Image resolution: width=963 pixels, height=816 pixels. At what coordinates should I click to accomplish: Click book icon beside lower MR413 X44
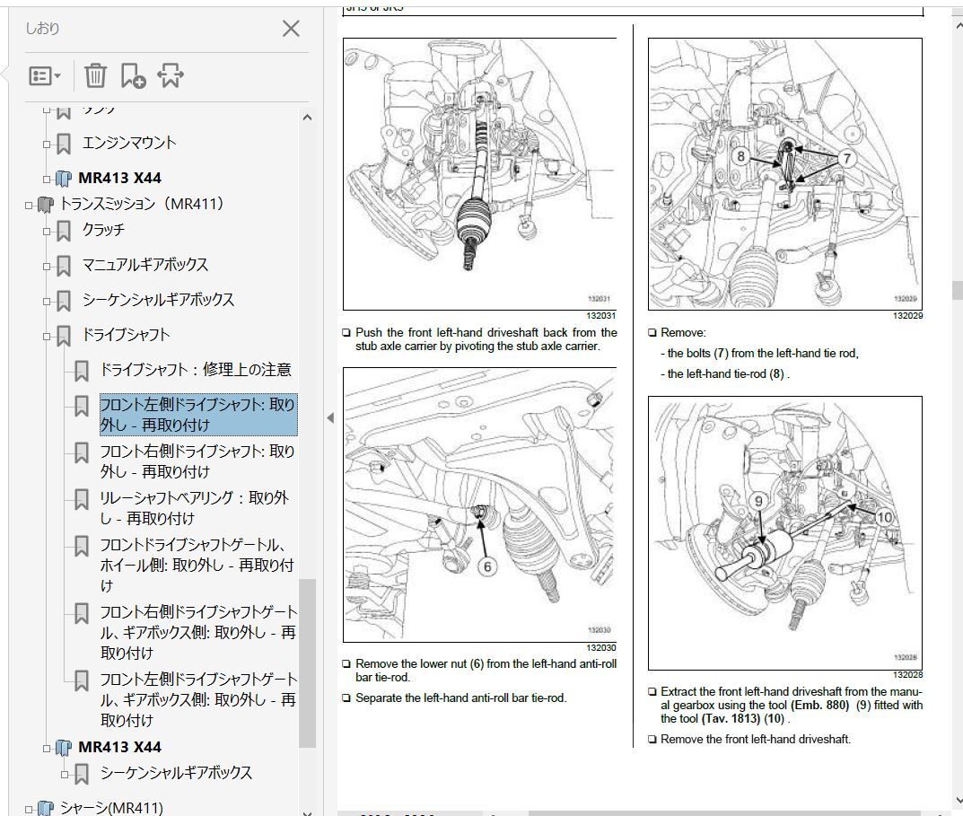click(63, 748)
